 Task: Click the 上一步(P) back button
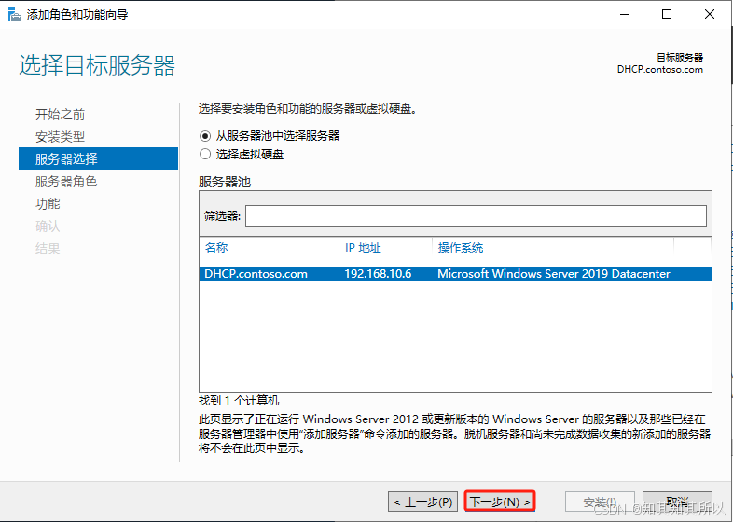[x=423, y=501]
